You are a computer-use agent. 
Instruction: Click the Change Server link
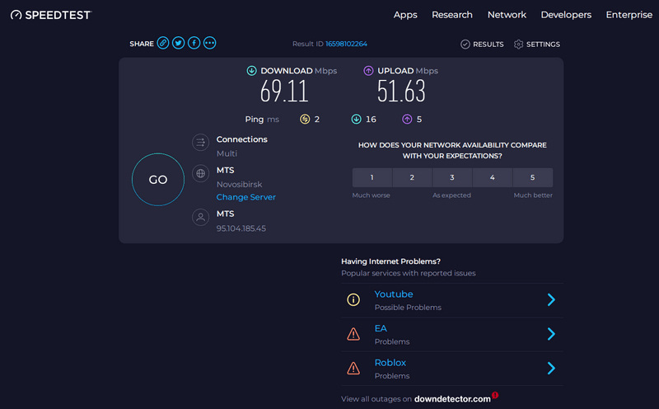click(x=245, y=197)
